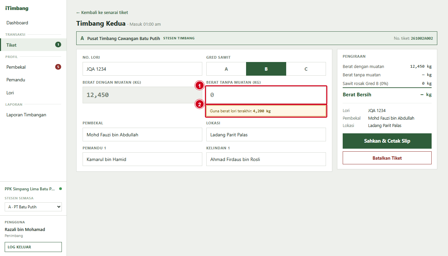Use last lorry weight suggestion 4,200 kg
448x256 pixels.
pos(266,111)
